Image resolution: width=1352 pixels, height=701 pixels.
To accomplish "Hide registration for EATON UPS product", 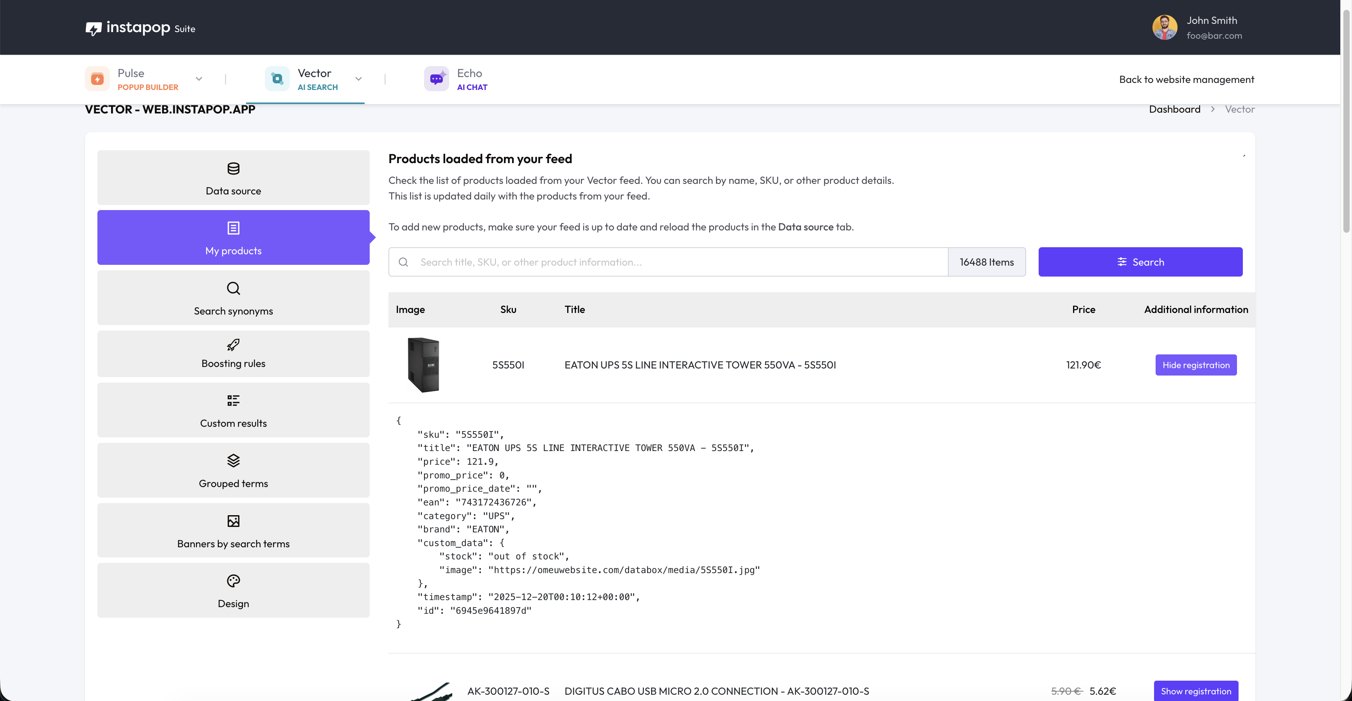I will tap(1196, 365).
